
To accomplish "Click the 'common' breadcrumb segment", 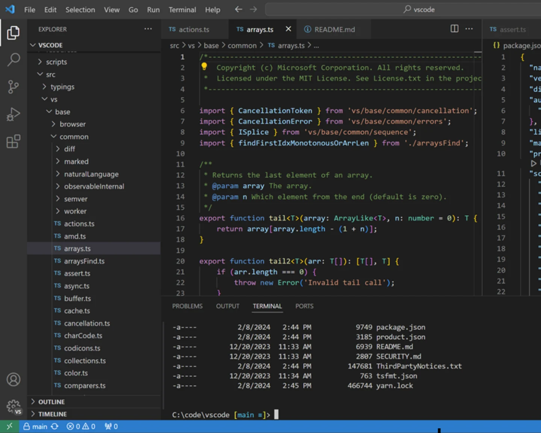I will [x=242, y=45].
